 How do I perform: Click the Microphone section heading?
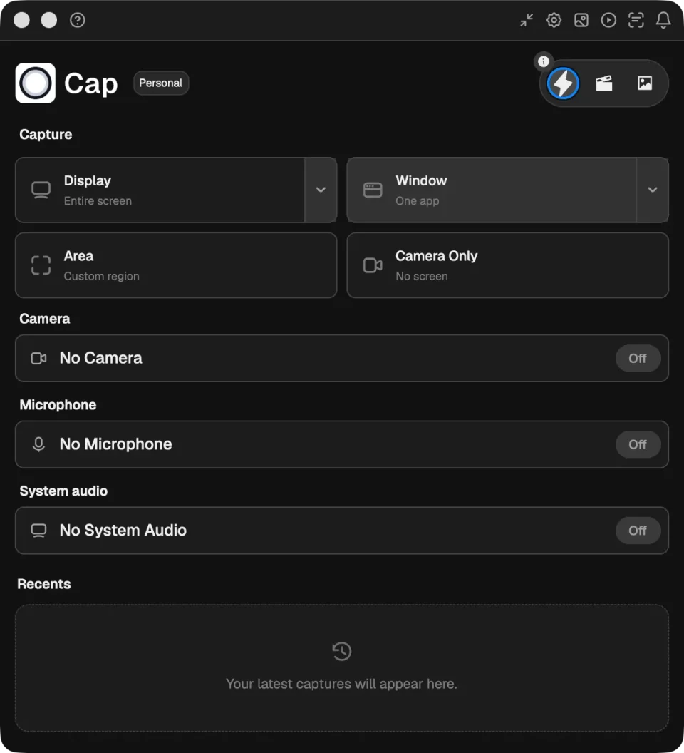point(58,405)
